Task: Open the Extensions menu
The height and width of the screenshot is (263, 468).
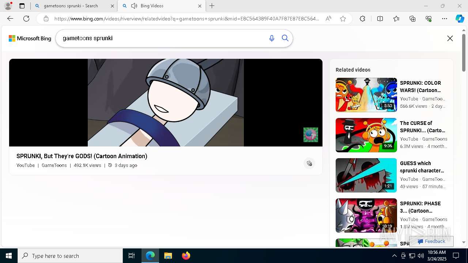Action: (362, 19)
